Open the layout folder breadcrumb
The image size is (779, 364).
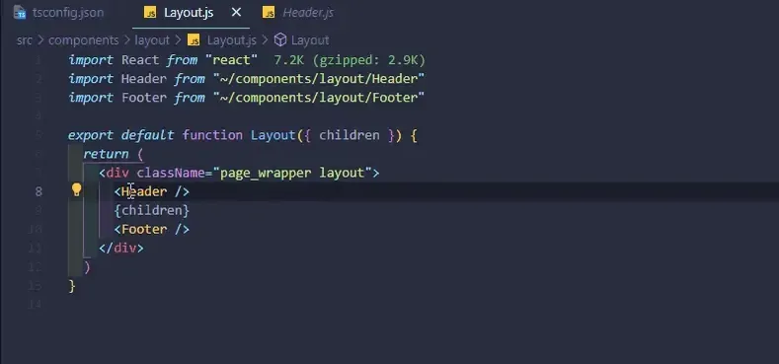click(152, 40)
